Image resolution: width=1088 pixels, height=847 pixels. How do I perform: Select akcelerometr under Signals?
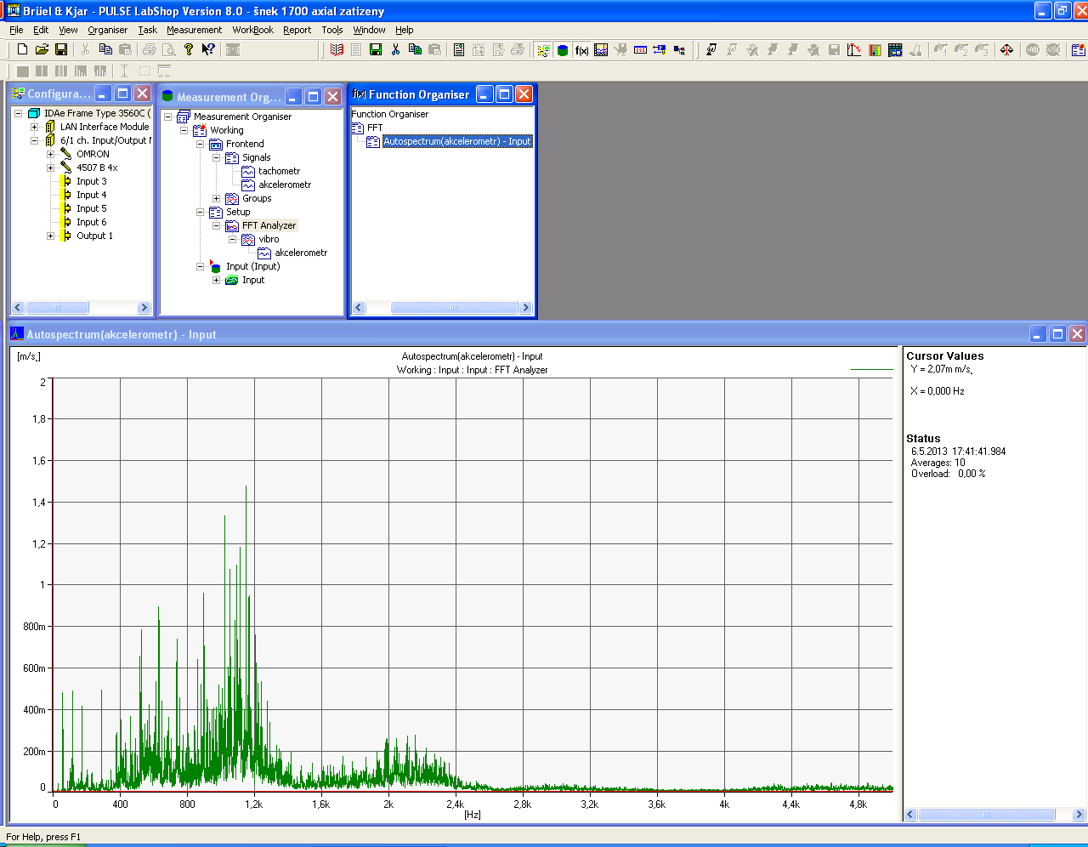click(285, 185)
